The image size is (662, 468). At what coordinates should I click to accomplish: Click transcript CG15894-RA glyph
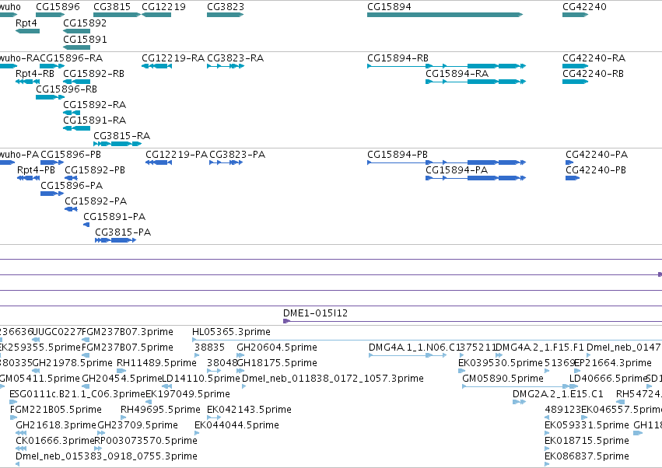476,82
